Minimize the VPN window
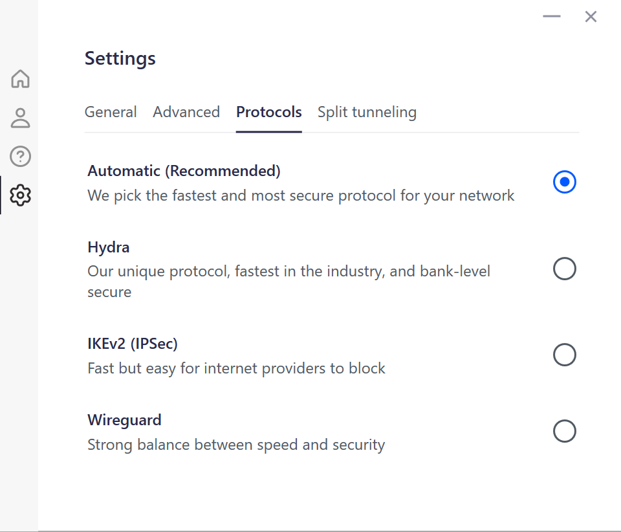Image resolution: width=621 pixels, height=532 pixels. 552,16
